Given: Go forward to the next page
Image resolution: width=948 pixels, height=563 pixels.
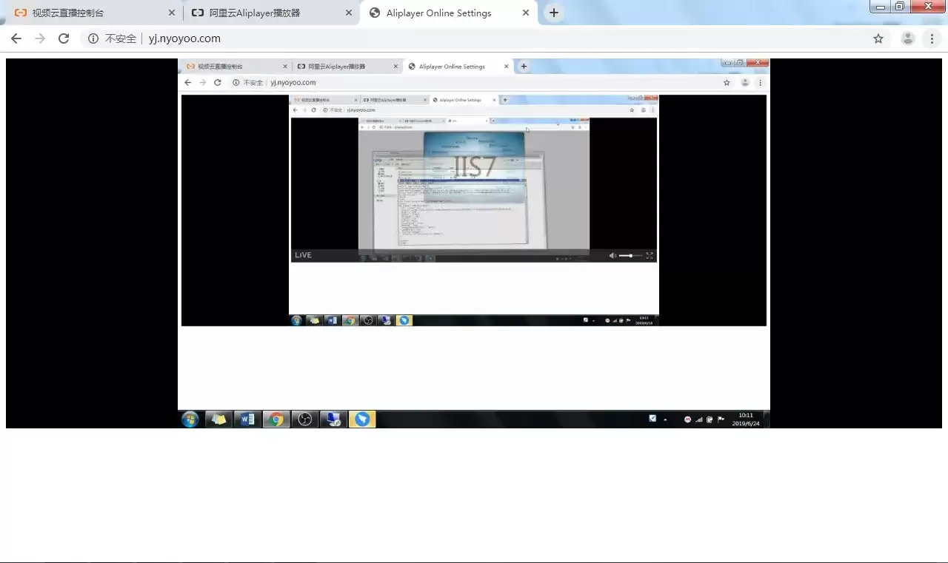Looking at the screenshot, I should pyautogui.click(x=40, y=38).
